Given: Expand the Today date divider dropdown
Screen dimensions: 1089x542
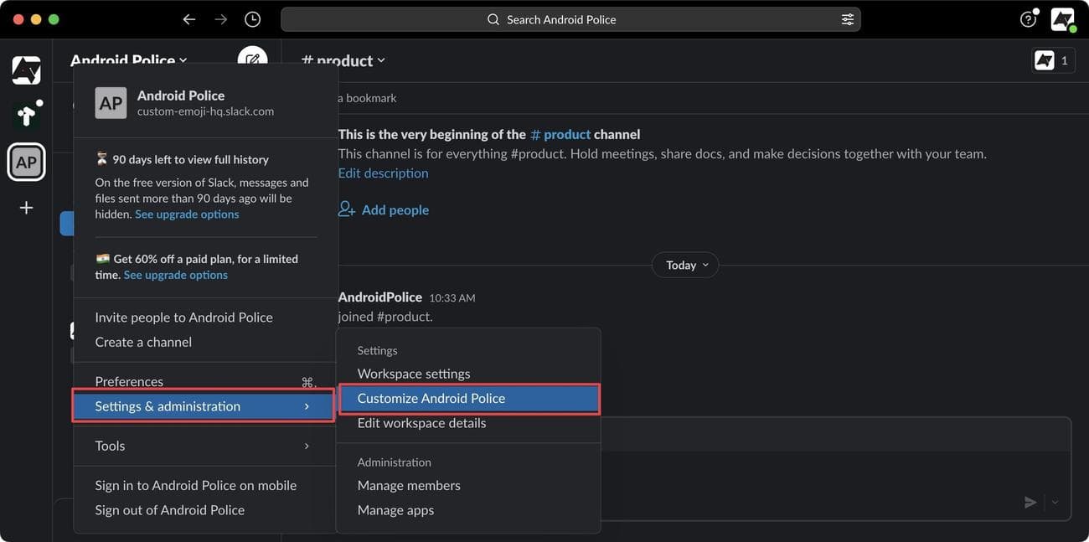Looking at the screenshot, I should pos(684,265).
